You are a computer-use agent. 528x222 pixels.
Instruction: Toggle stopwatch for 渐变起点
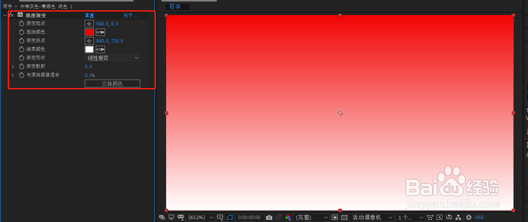click(21, 24)
